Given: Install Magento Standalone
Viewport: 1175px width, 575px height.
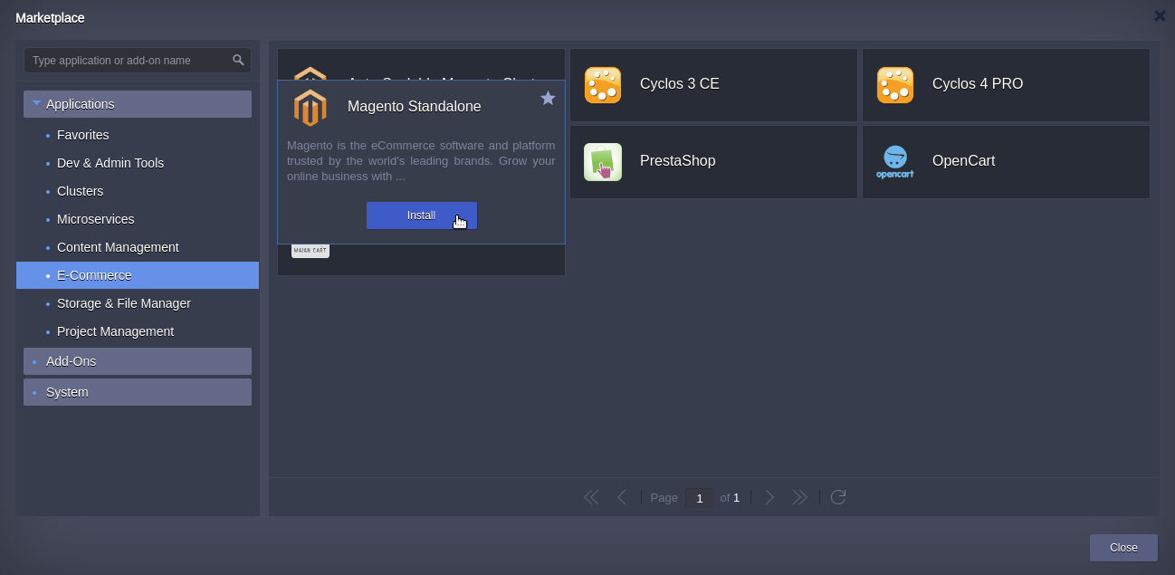Looking at the screenshot, I should pos(421,216).
